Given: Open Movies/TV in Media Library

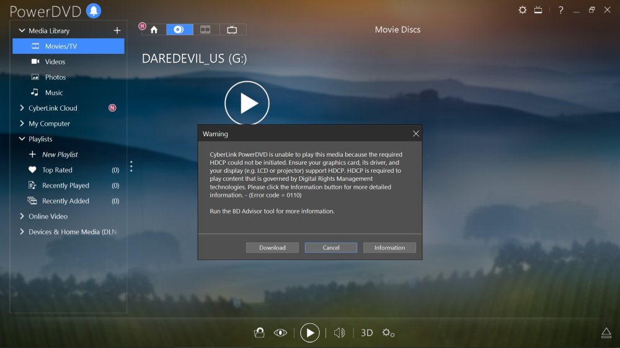Looking at the screenshot, I should (x=68, y=46).
